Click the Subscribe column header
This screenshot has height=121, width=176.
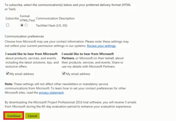tap(12, 18)
